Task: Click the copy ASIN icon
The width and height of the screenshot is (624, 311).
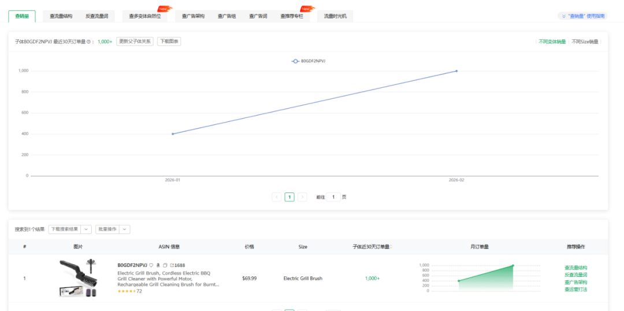Action: coord(165,265)
